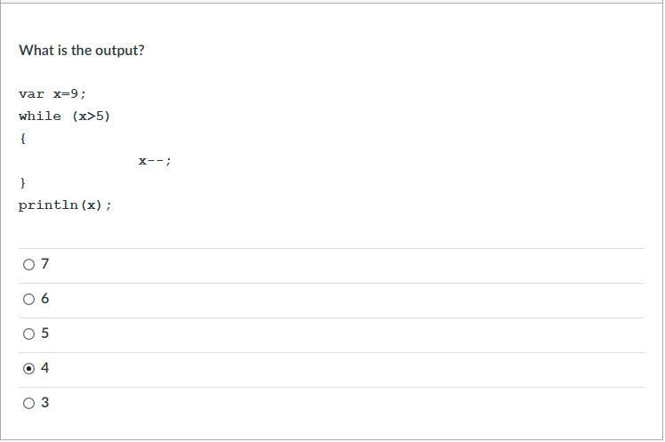Viewport: 665px width, 442px height.
Task: Choose the radio button for answer 6
Action: pyautogui.click(x=28, y=299)
